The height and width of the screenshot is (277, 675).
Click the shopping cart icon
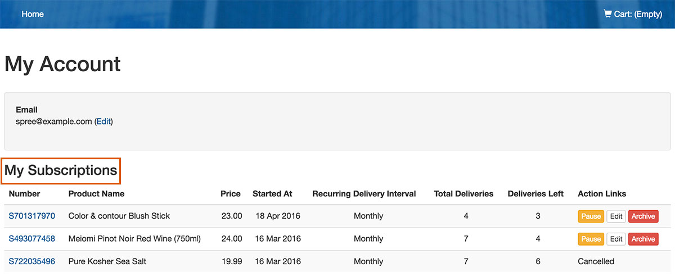(x=607, y=13)
